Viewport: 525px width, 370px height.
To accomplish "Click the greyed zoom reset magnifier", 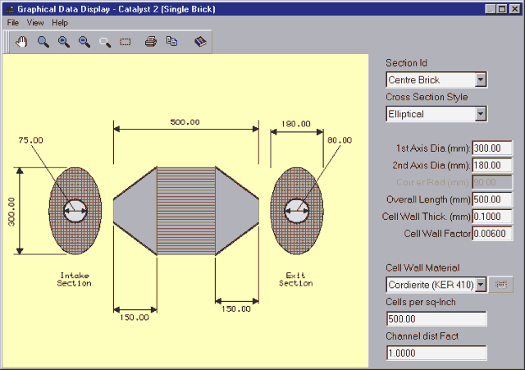I will (x=105, y=42).
